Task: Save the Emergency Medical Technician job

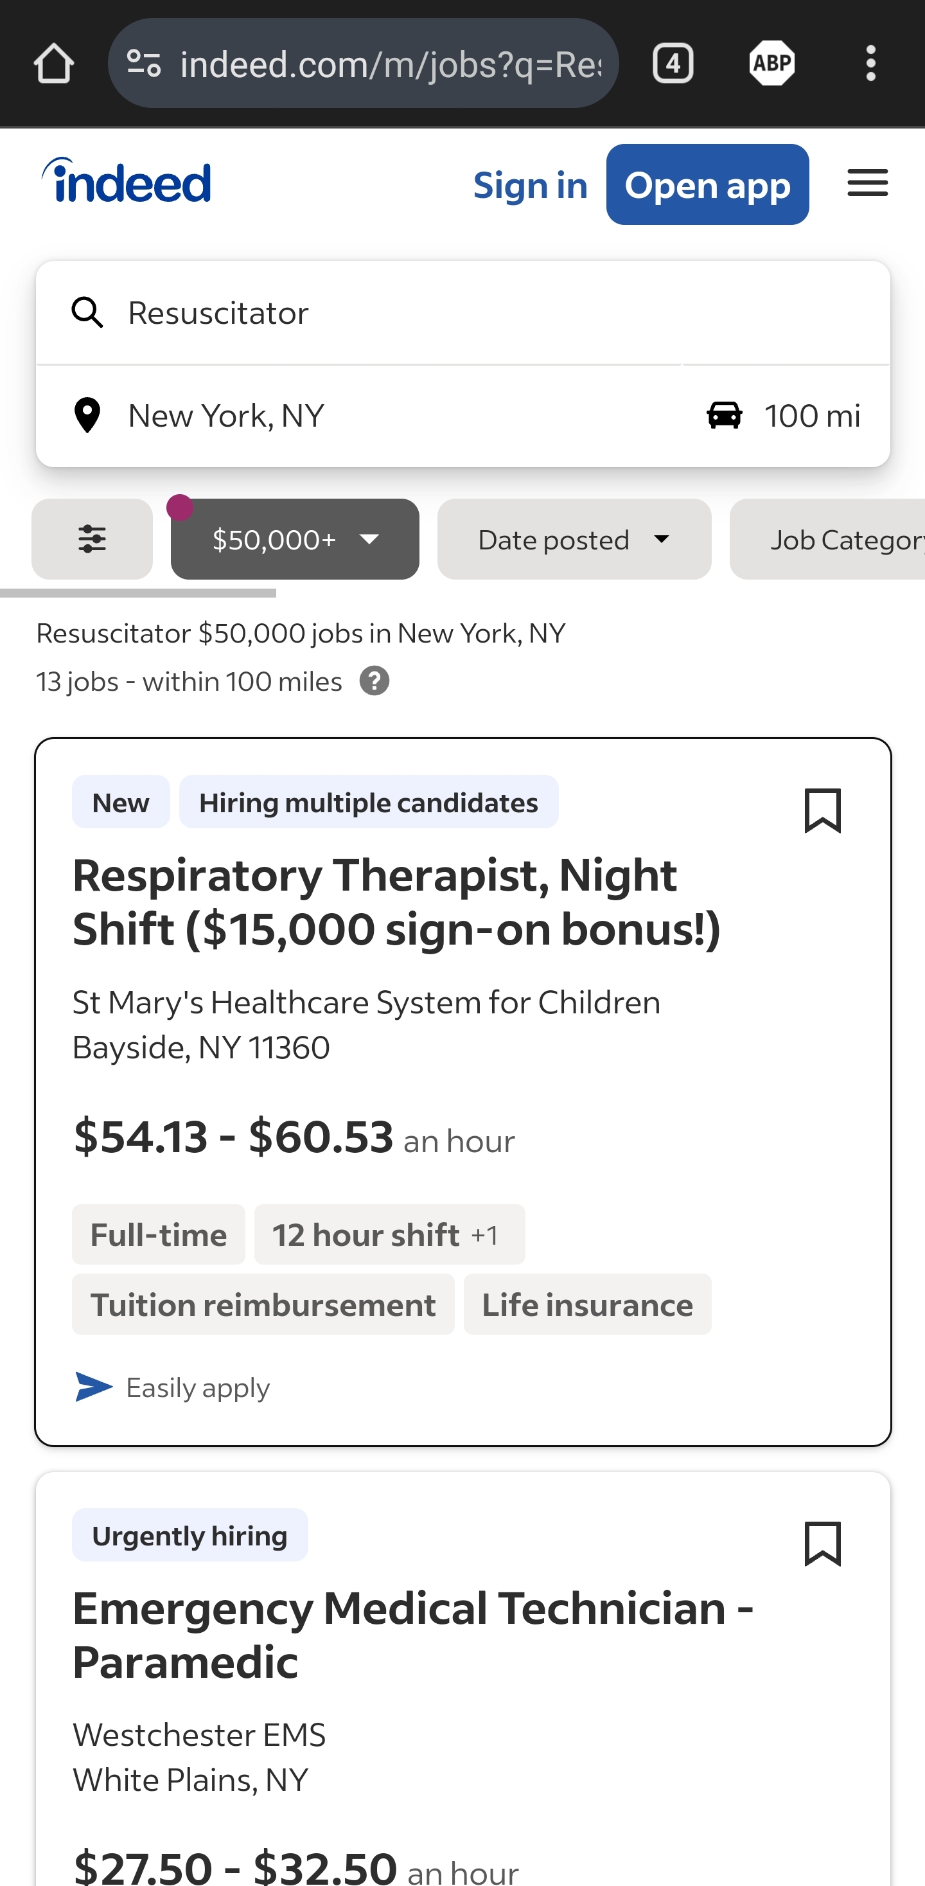Action: (823, 1543)
